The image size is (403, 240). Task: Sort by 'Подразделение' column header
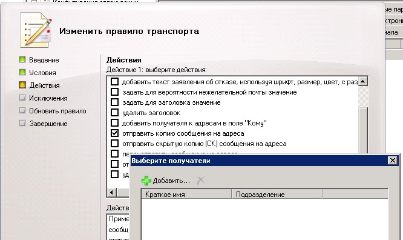(x=277, y=195)
